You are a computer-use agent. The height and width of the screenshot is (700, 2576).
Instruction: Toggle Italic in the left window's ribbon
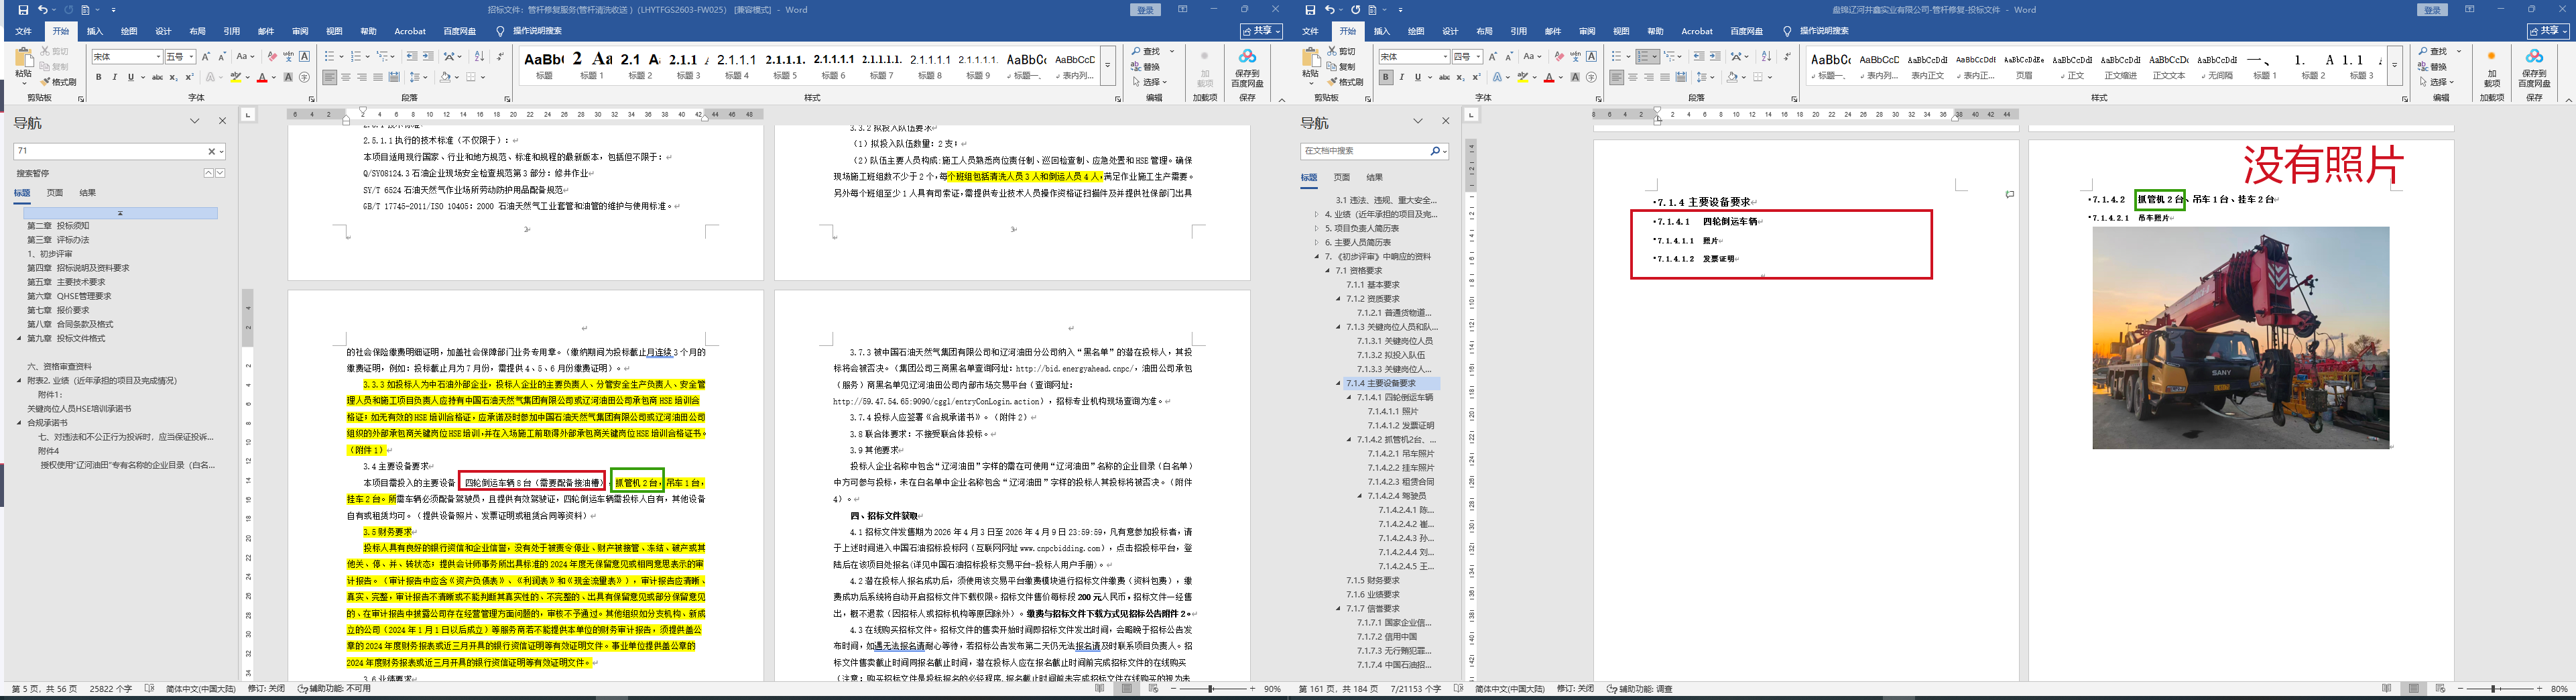pyautogui.click(x=115, y=77)
